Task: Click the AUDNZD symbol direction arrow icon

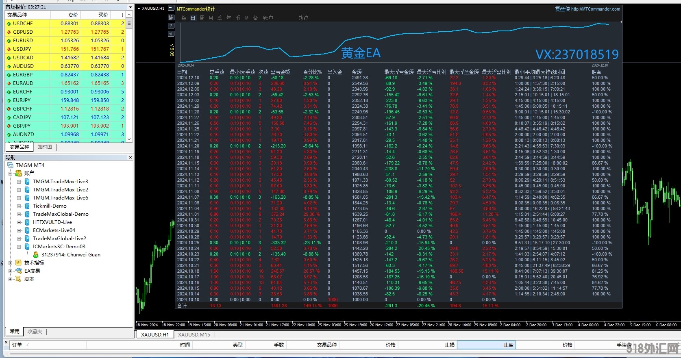Action: point(9,135)
